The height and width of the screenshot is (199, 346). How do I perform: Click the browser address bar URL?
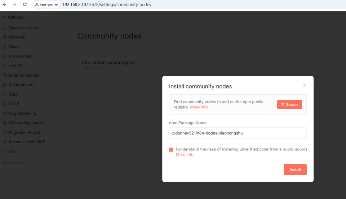107,5
